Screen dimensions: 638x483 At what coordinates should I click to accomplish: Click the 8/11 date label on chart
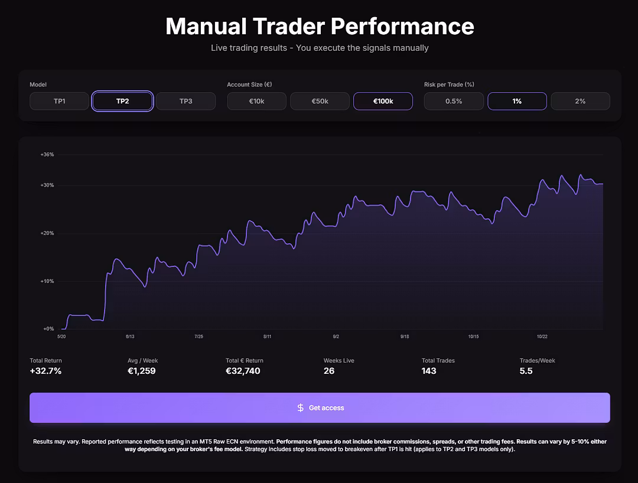pyautogui.click(x=268, y=337)
